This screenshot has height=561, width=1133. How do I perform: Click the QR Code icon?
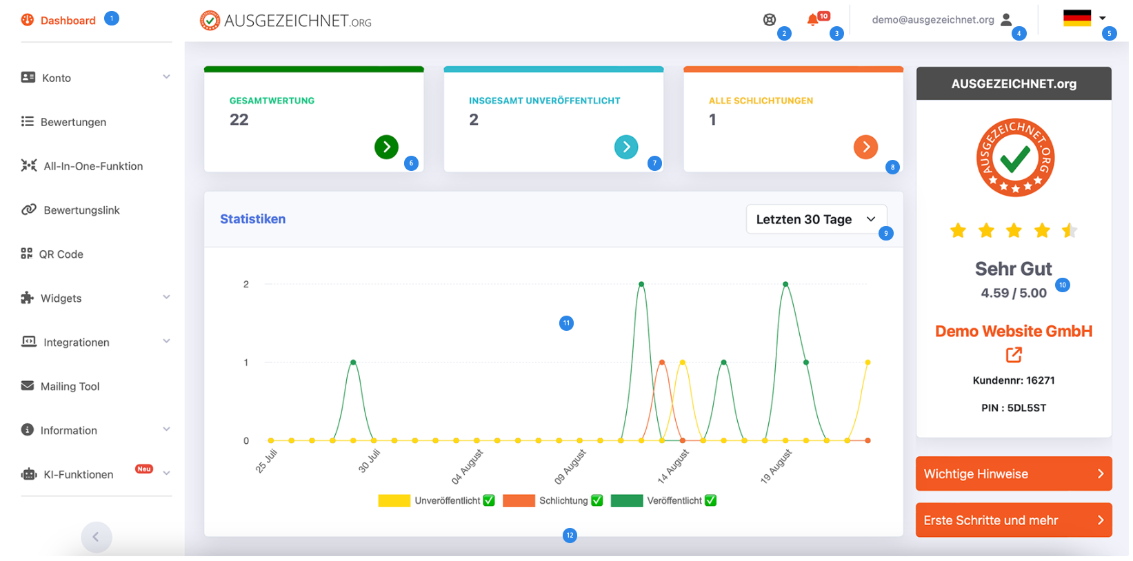click(26, 254)
